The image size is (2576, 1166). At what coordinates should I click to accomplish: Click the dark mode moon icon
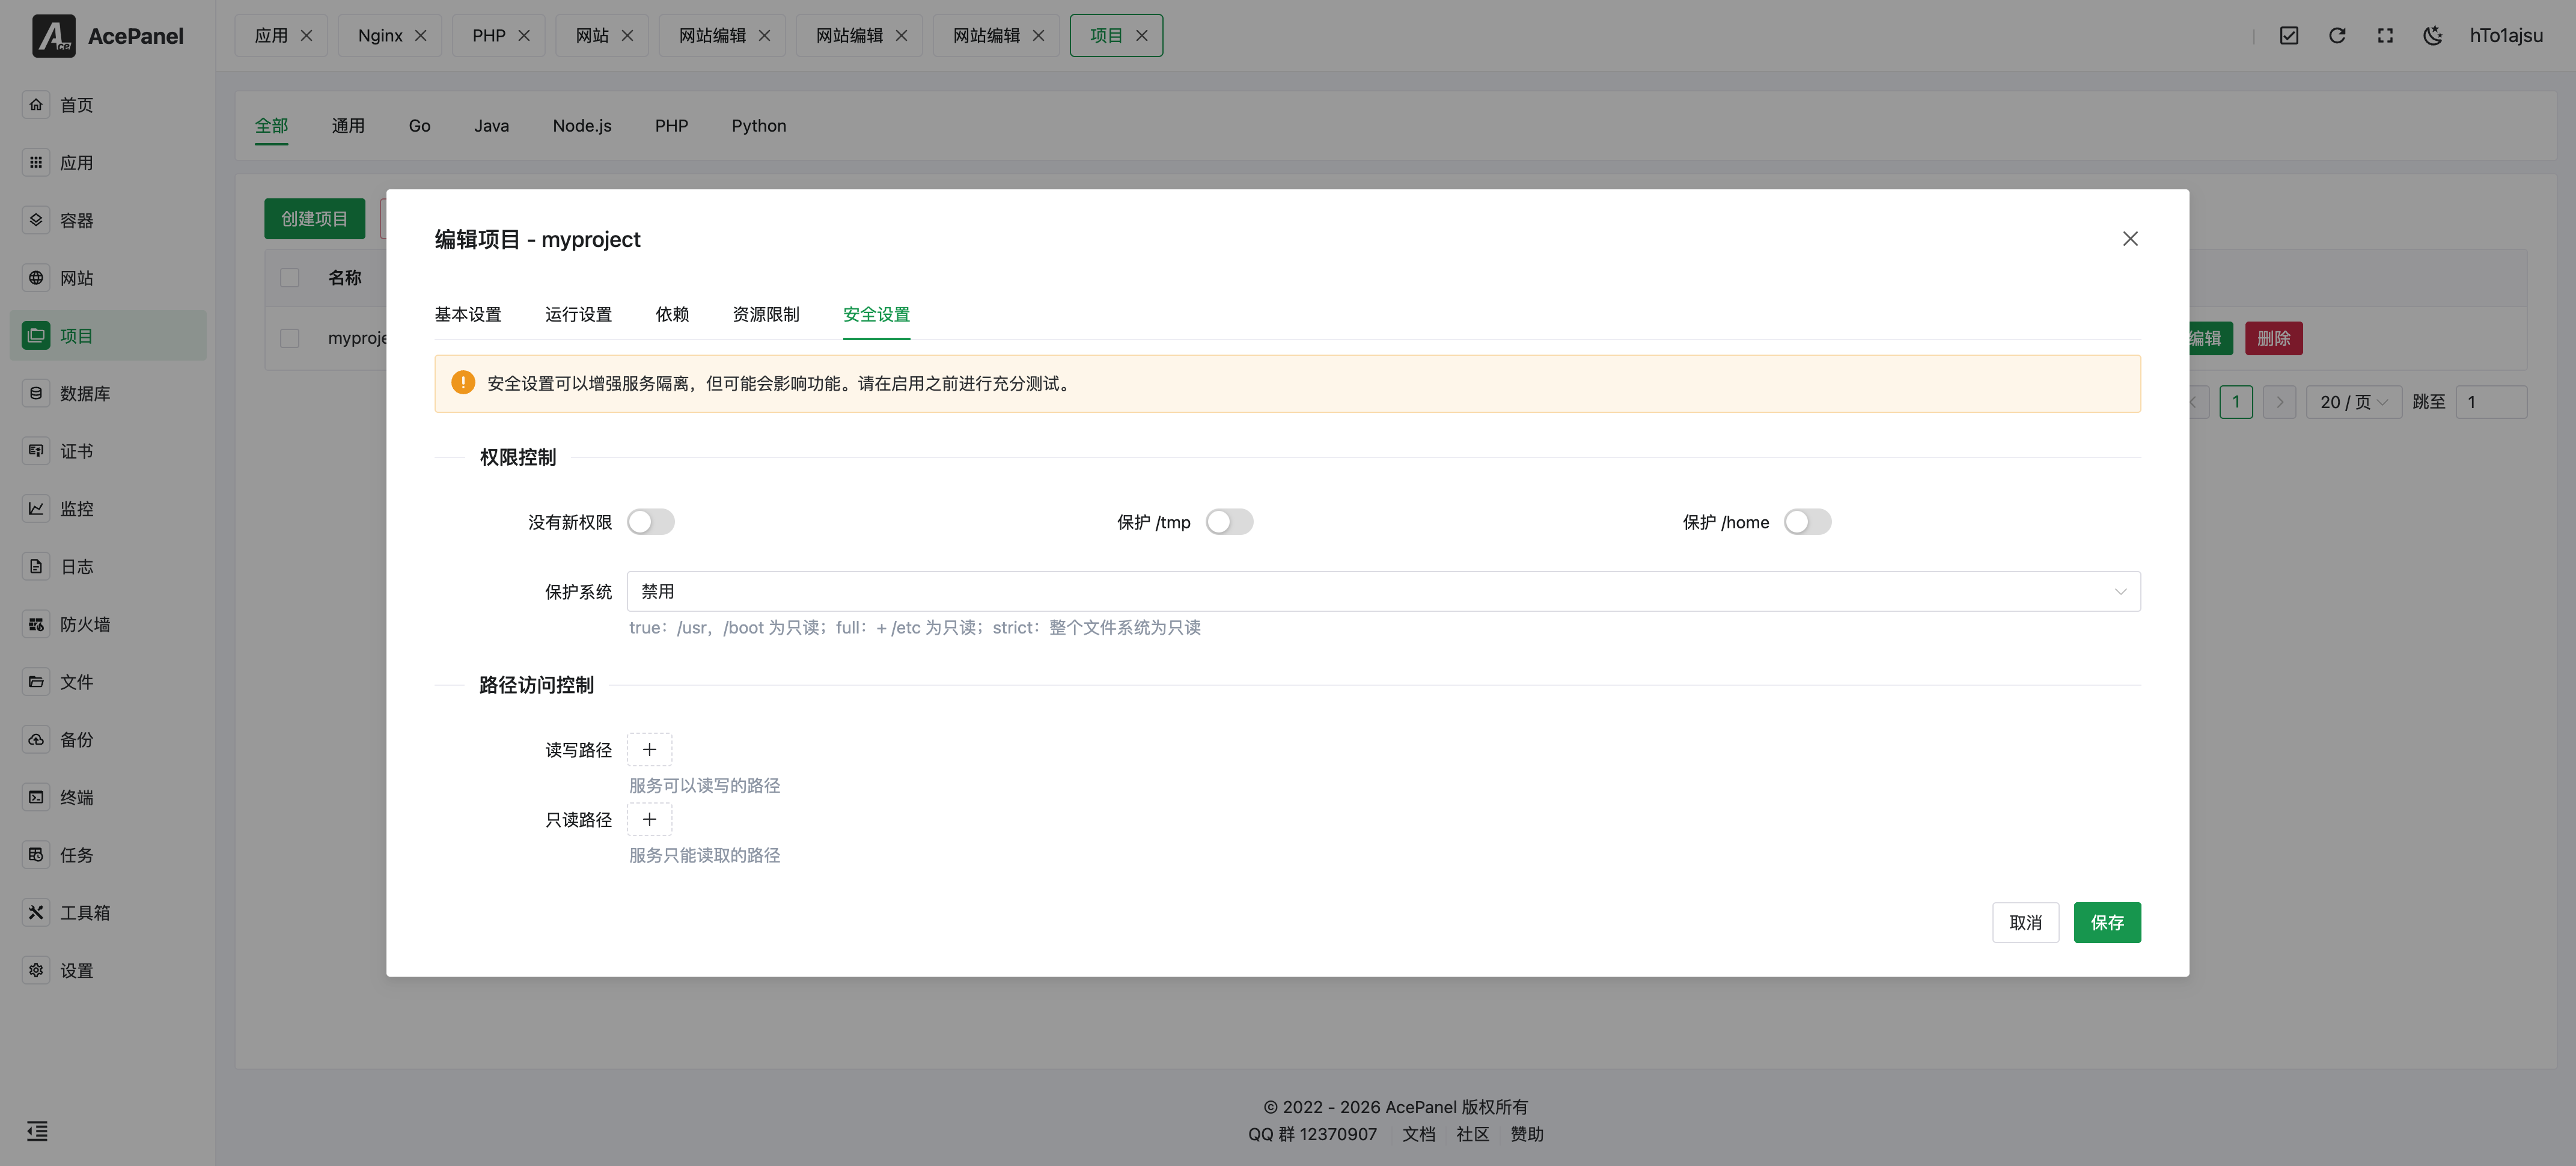coord(2432,36)
